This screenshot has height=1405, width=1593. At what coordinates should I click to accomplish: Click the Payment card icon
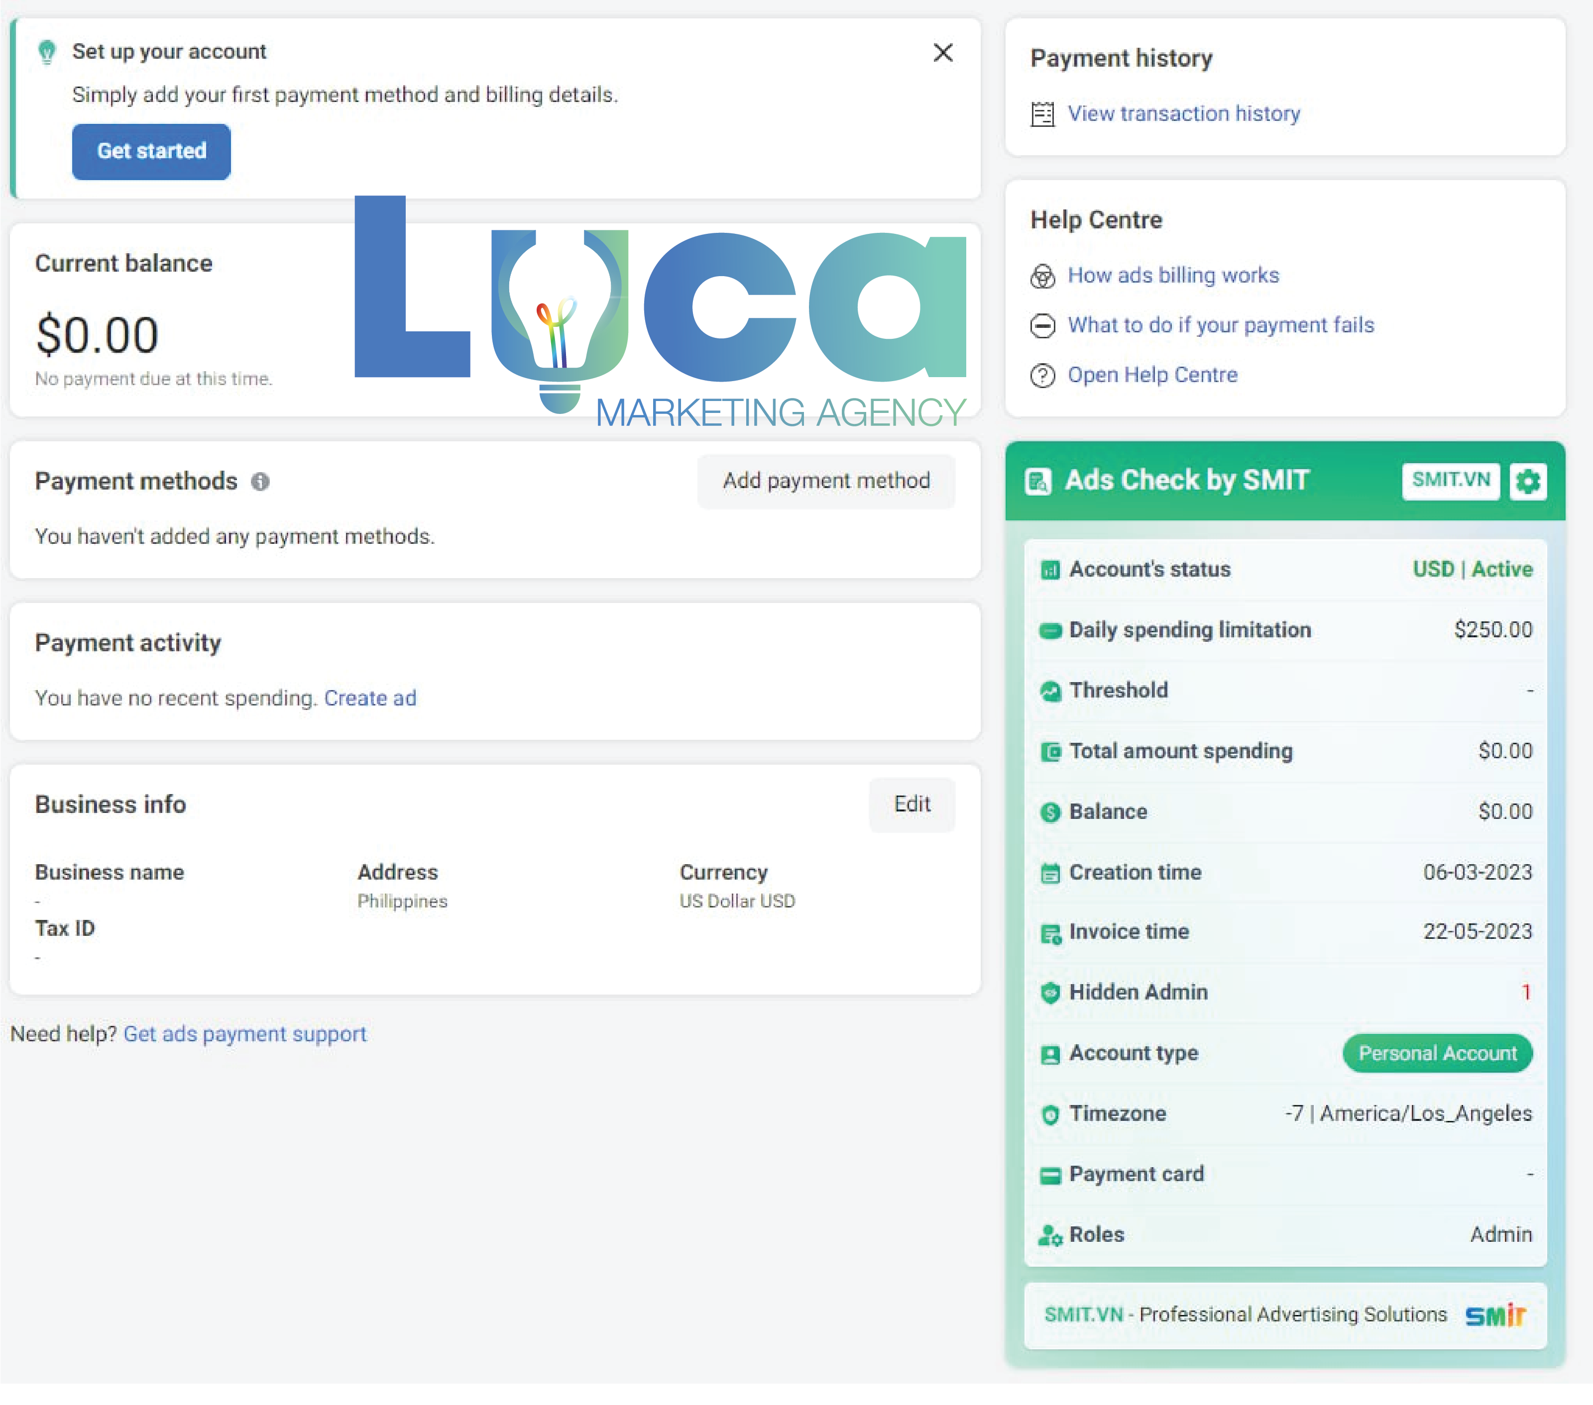(x=1050, y=1175)
